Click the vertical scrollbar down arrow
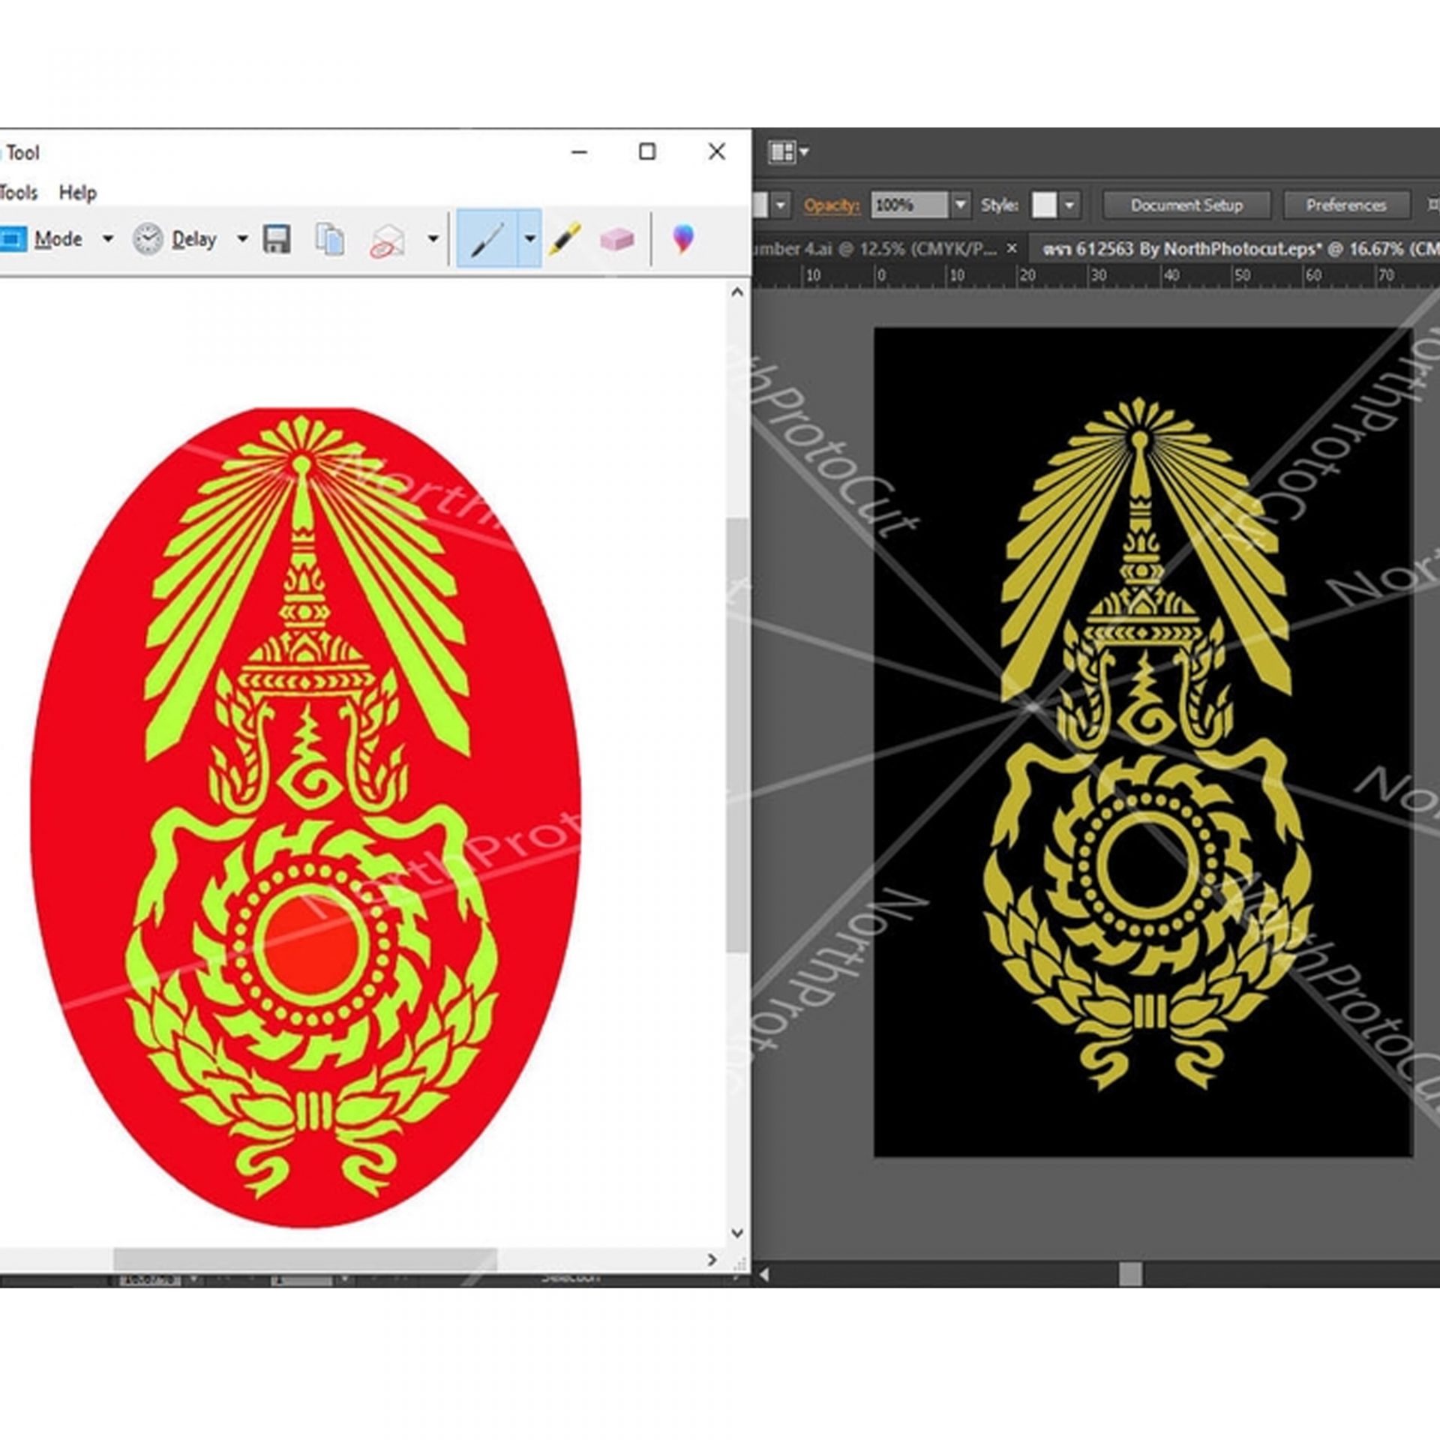 coord(737,1232)
